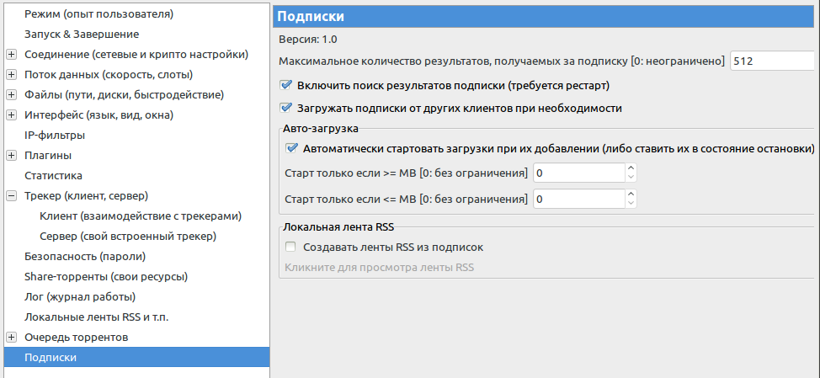The width and height of the screenshot is (820, 378).
Task: Open Лог (журнал работы) settings
Action: pyautogui.click(x=80, y=297)
